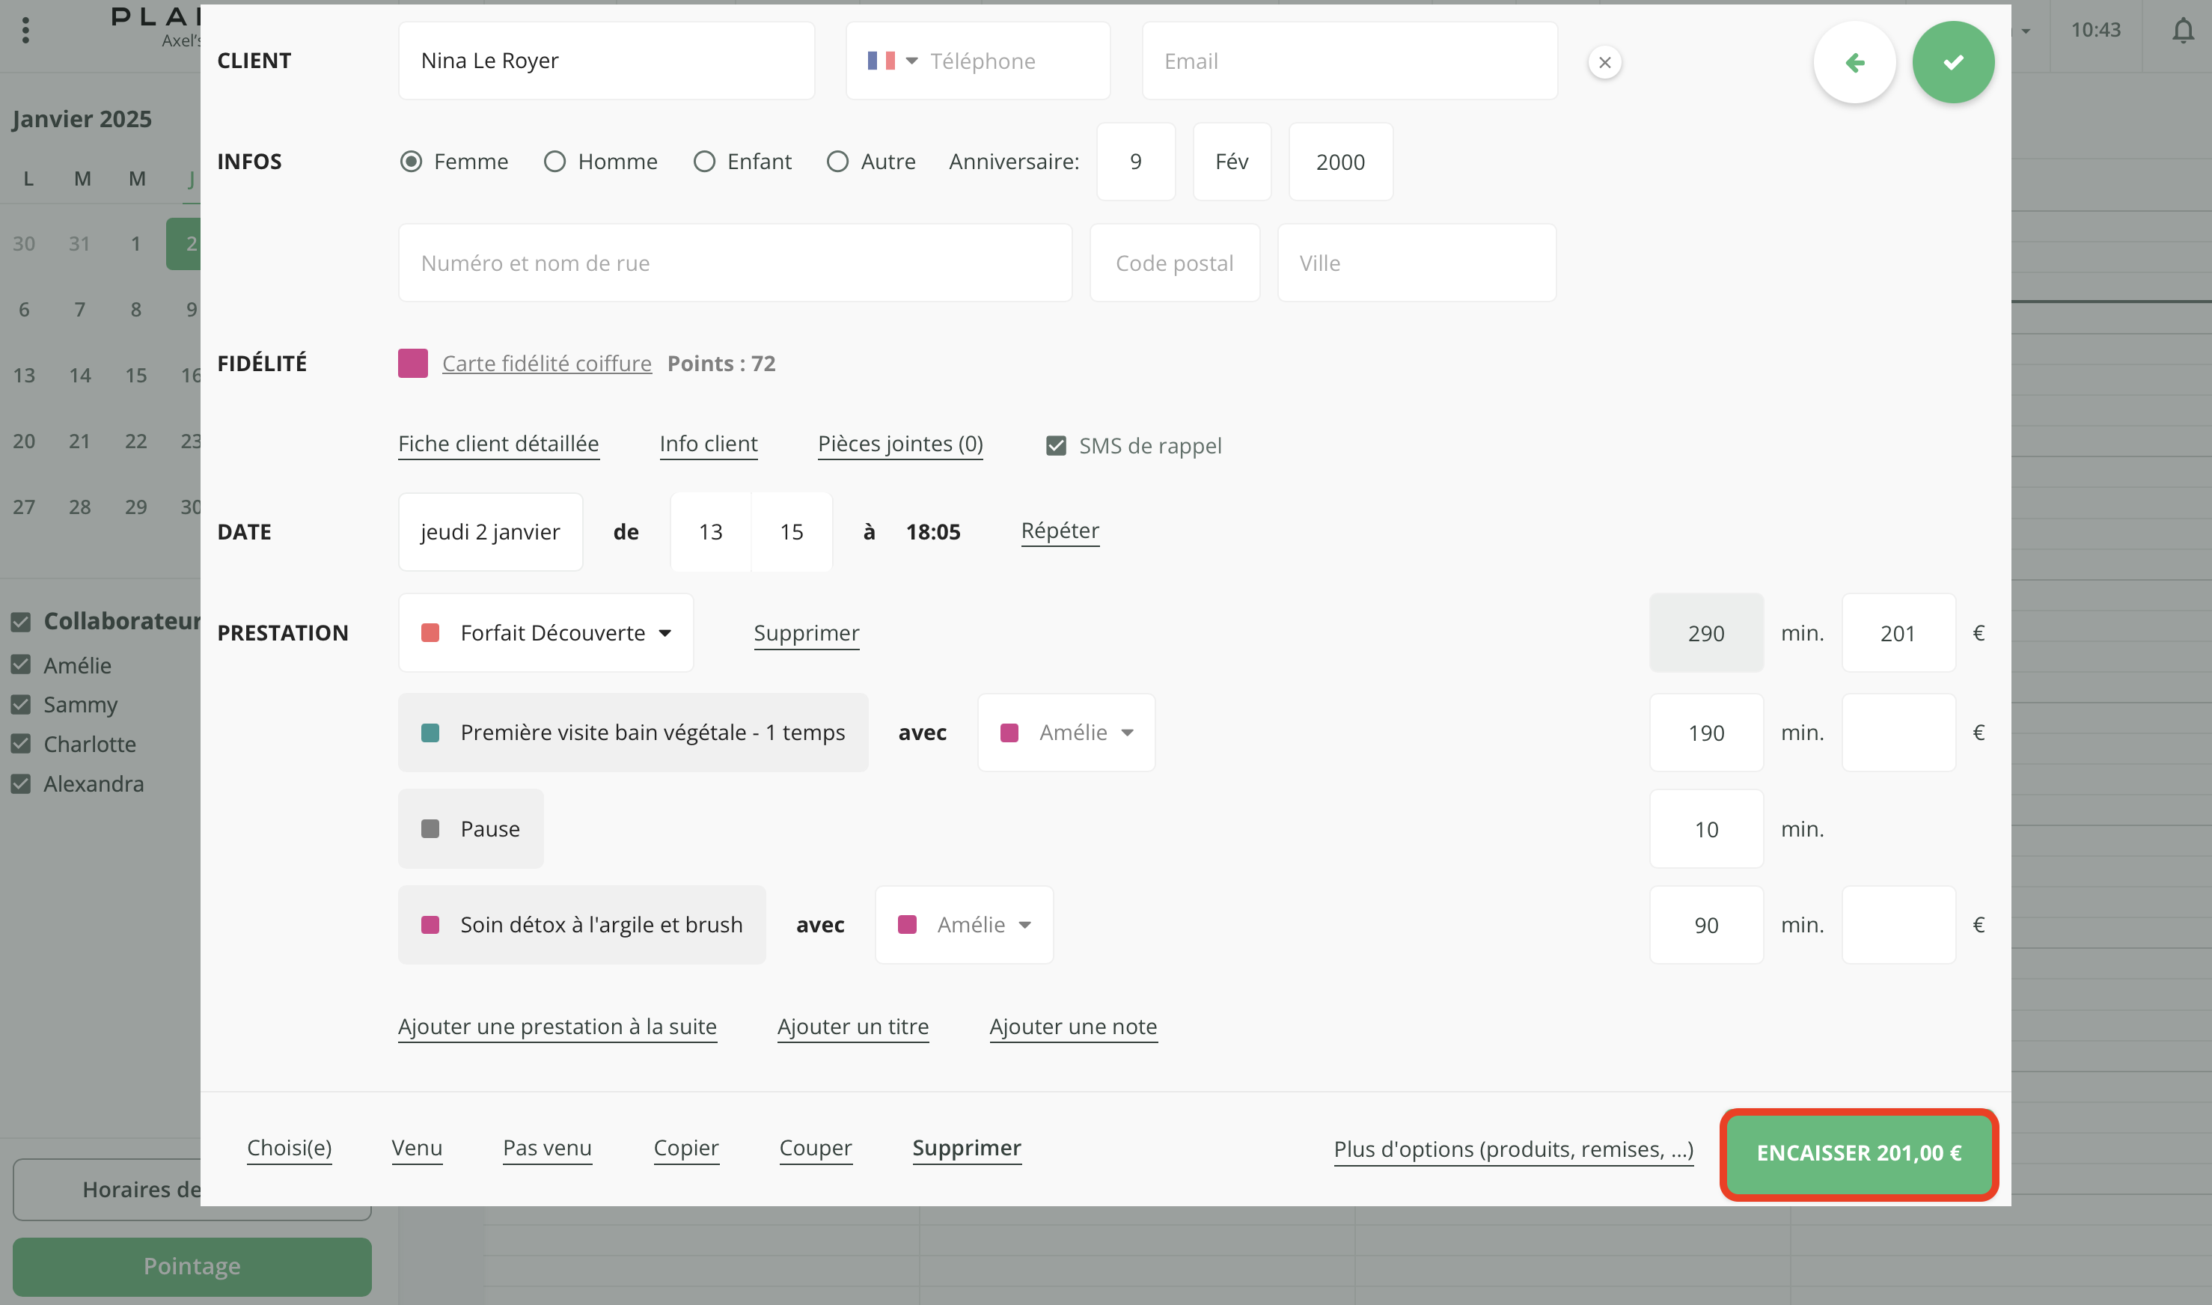
Task: Uncheck the Sammy collaborator checkbox
Action: 21,704
